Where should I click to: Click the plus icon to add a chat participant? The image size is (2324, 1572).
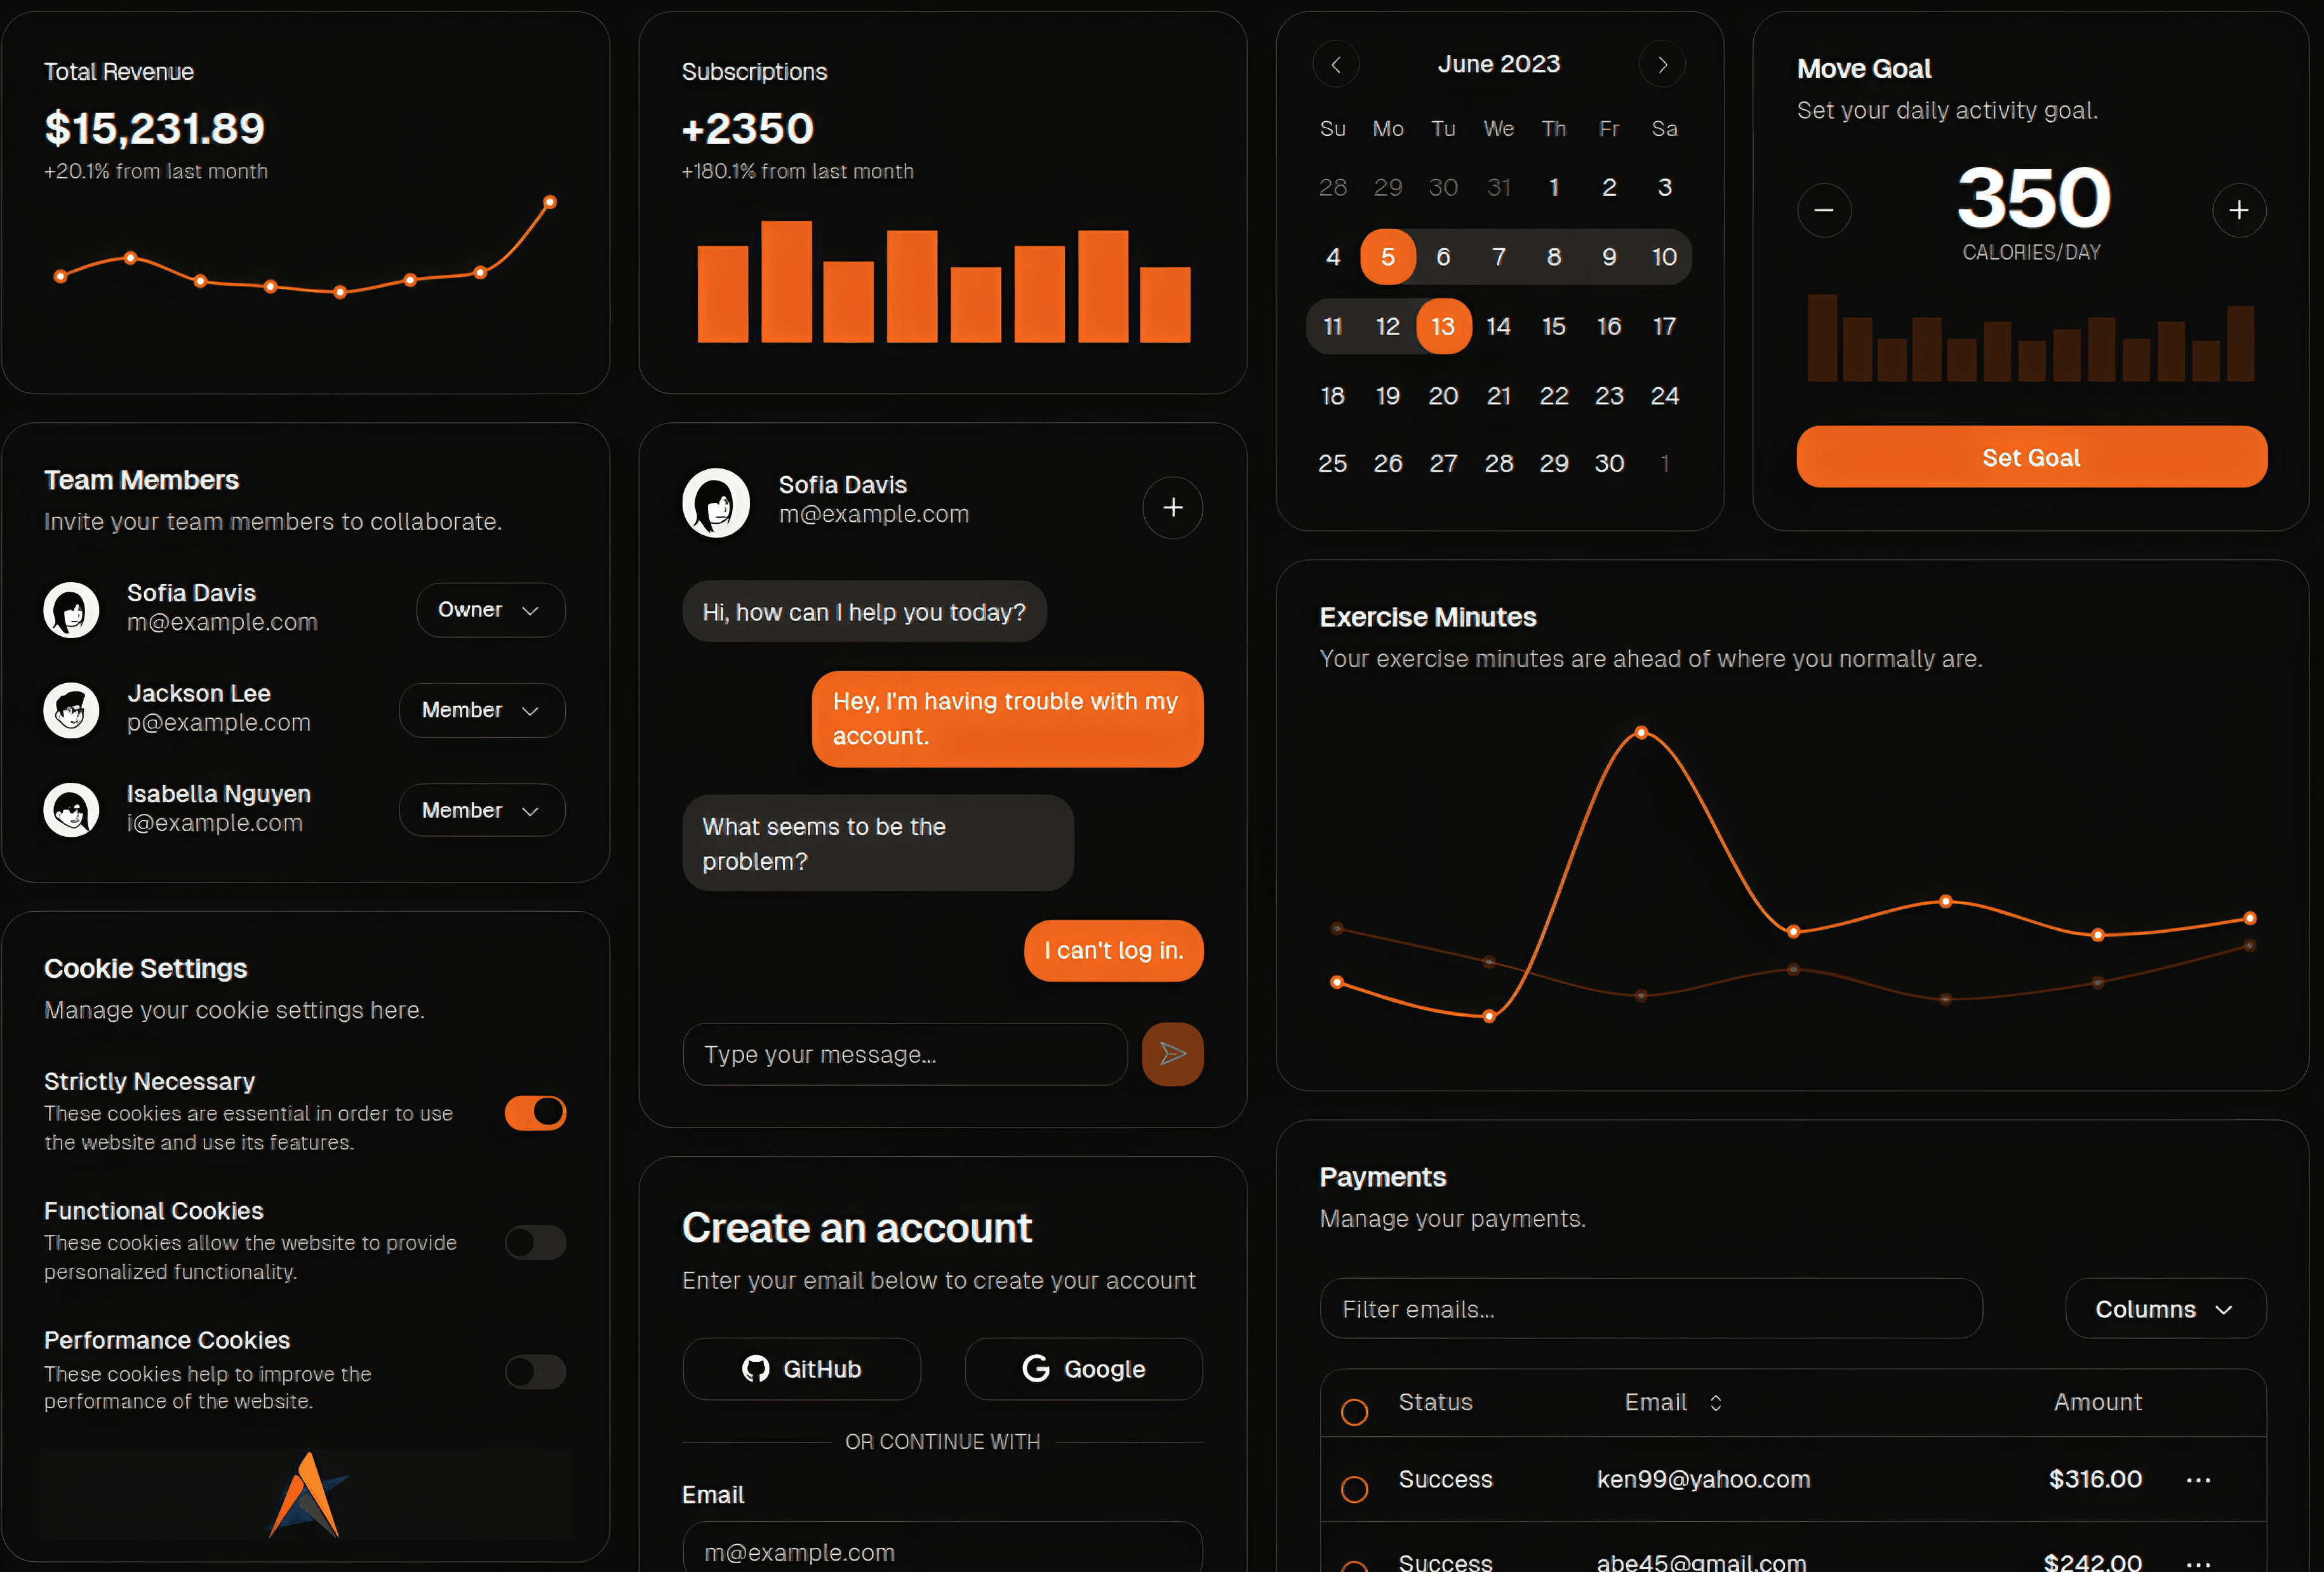(x=1172, y=508)
